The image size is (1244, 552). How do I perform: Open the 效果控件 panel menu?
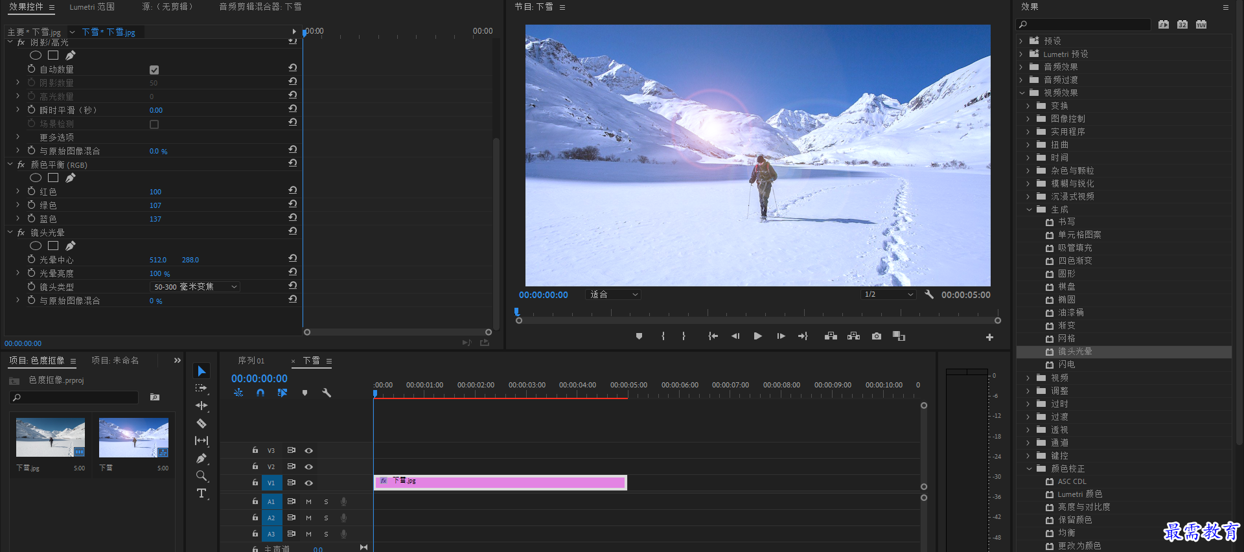[52, 7]
